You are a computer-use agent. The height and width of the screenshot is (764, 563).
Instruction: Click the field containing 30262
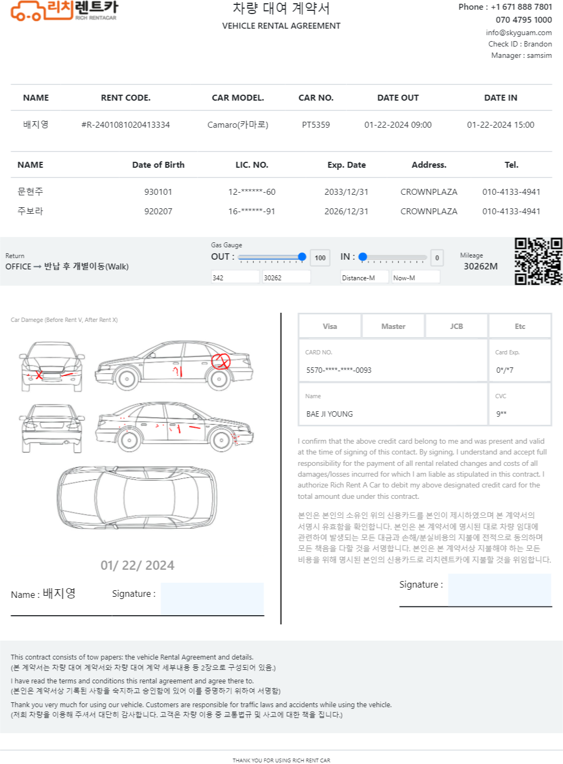click(x=286, y=277)
